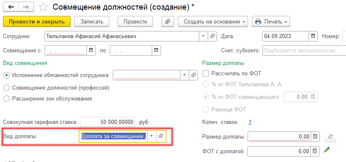346x162 pixels.
Task: Open calendar for 'Совмещение с' date
Action: (91, 50)
